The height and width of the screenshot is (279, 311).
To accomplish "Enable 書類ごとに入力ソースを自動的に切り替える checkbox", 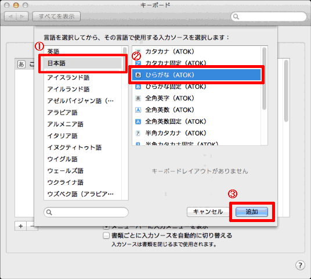I will pyautogui.click(x=106, y=235).
